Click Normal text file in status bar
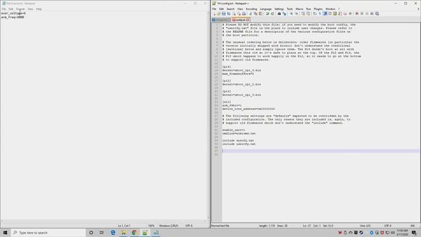Viewport: 421px width, 237px height. tap(220, 226)
